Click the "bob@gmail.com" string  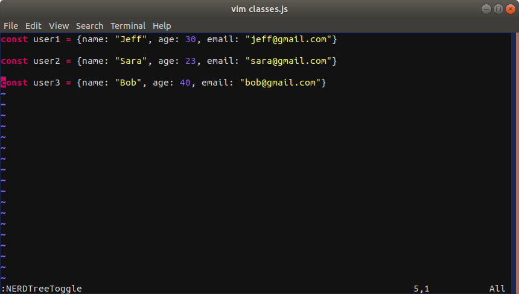[x=280, y=83]
